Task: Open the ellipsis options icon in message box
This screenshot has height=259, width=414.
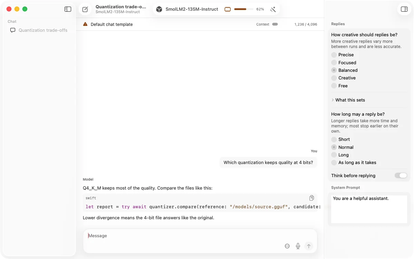Action: pos(287,246)
